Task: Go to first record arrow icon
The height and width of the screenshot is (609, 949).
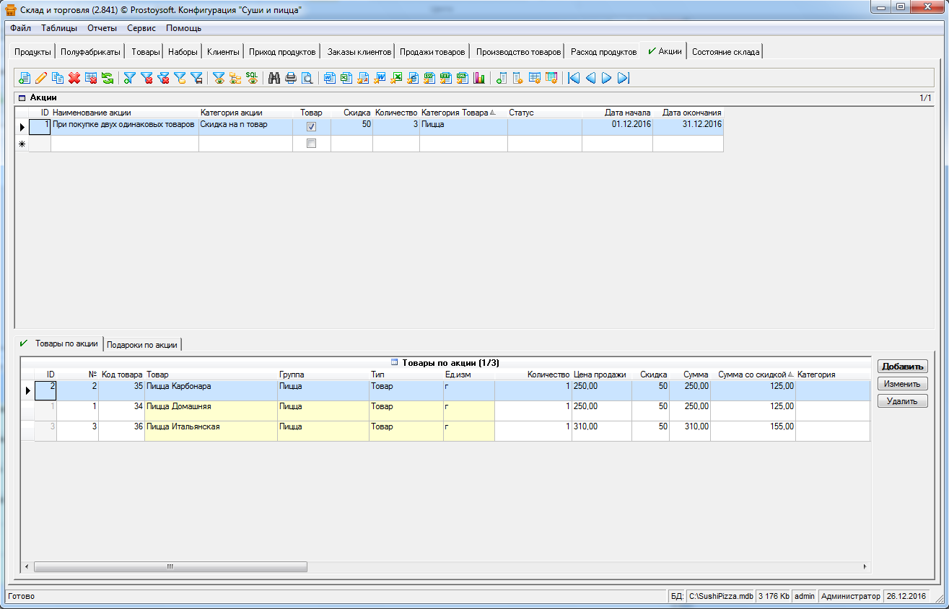Action: (x=574, y=78)
